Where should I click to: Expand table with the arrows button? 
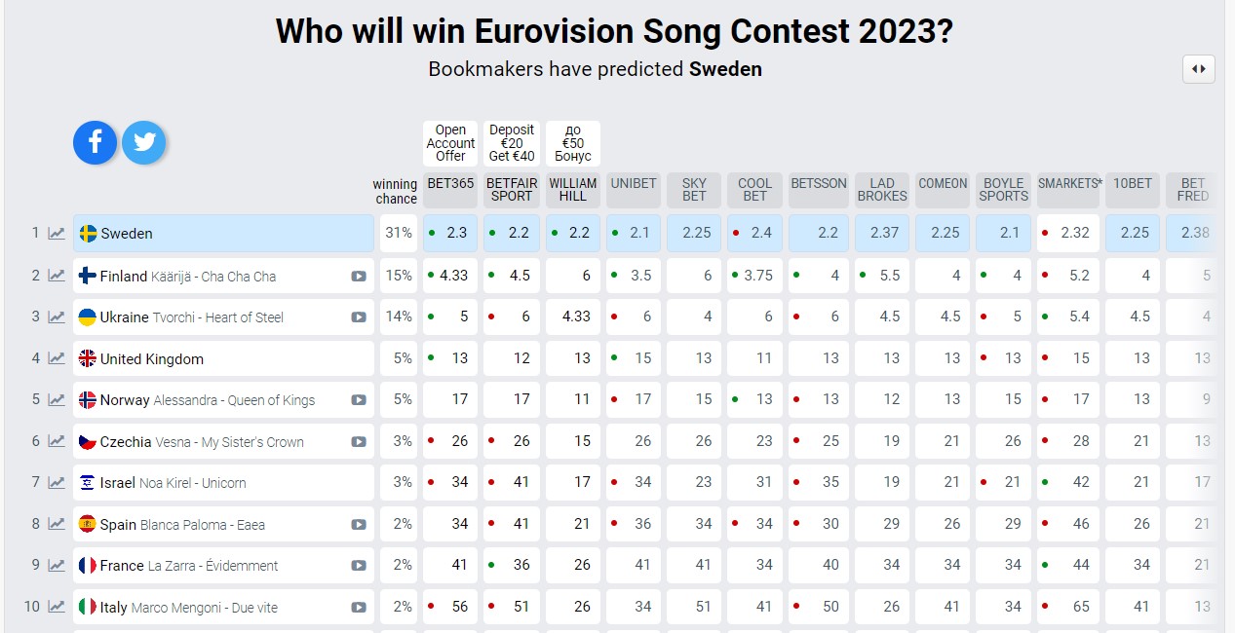point(1199,69)
